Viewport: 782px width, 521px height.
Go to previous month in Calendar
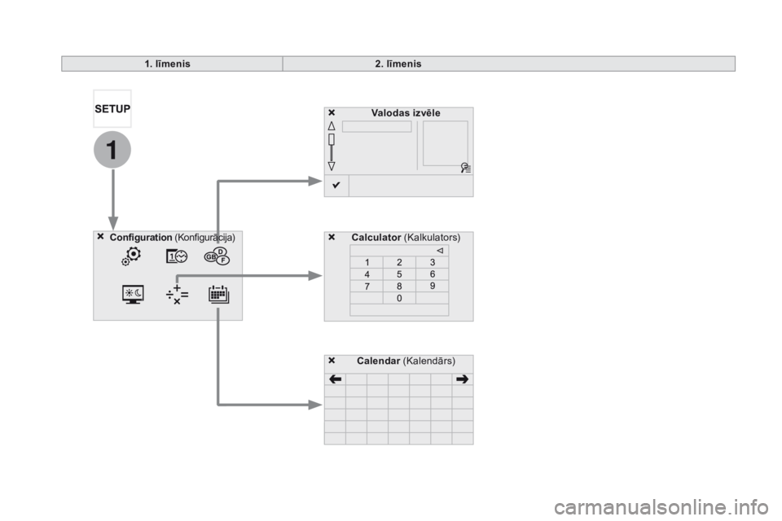coord(335,379)
